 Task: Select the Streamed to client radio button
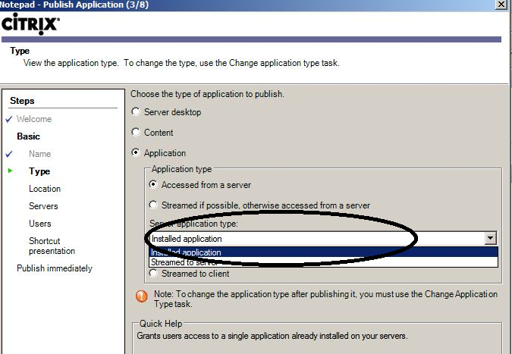click(x=153, y=273)
